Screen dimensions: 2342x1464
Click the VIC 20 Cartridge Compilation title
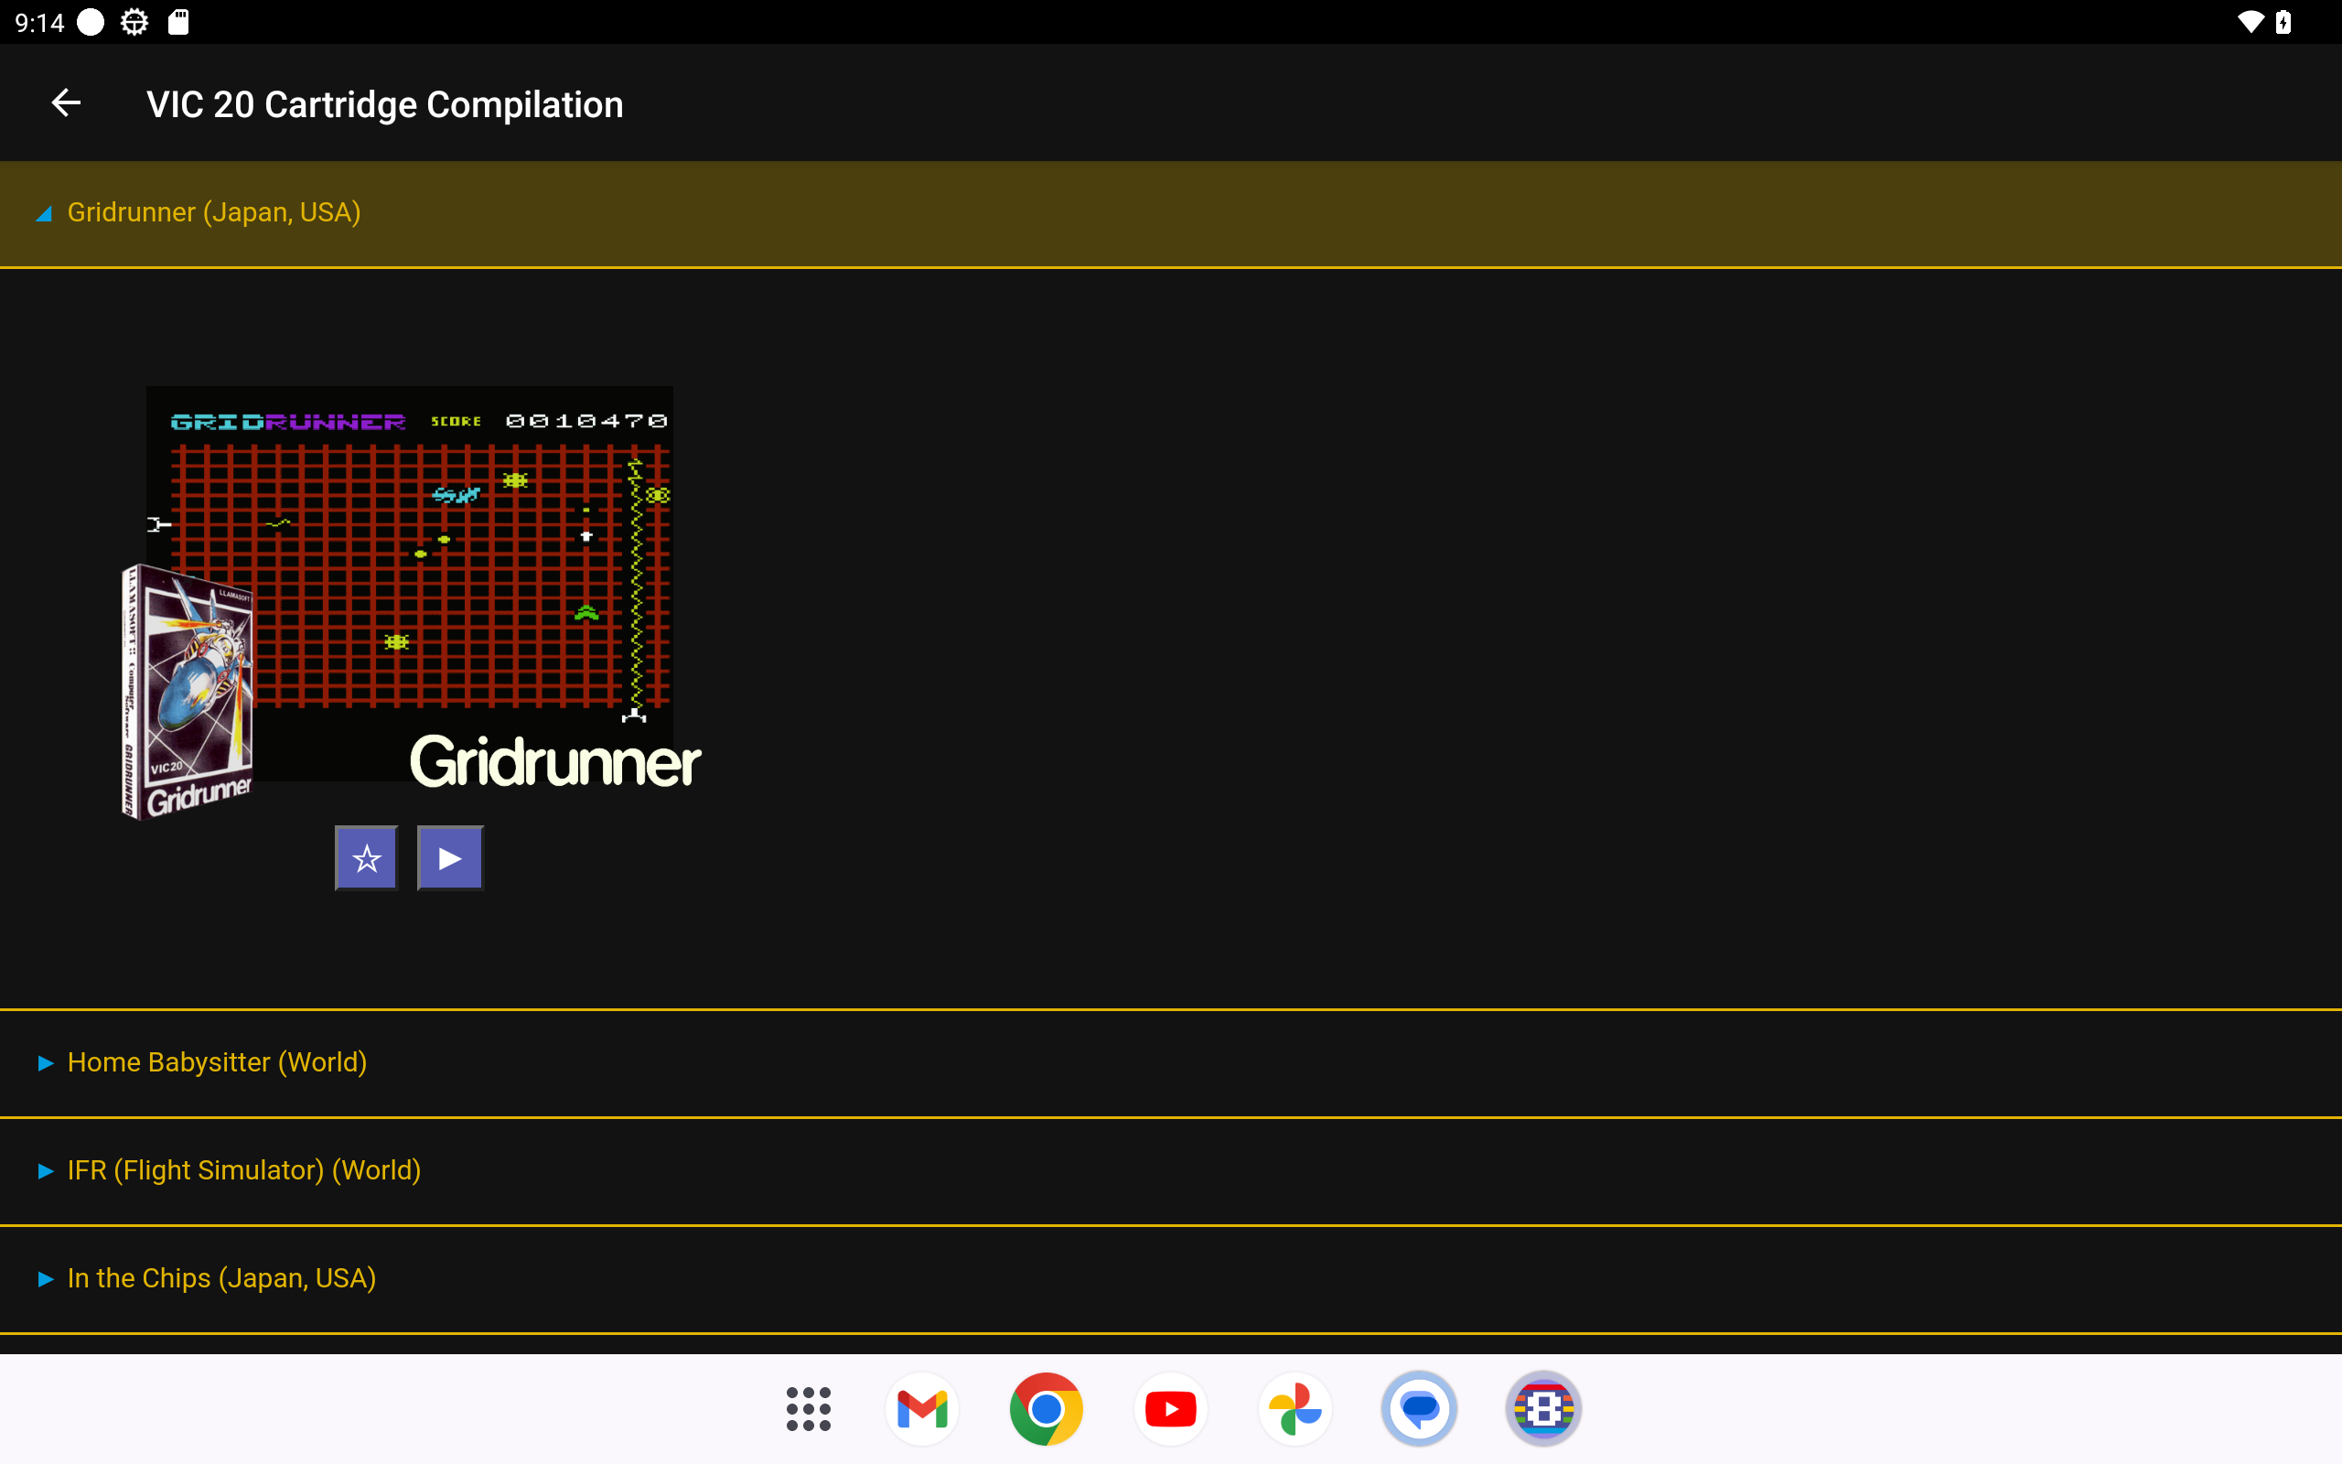(x=385, y=104)
